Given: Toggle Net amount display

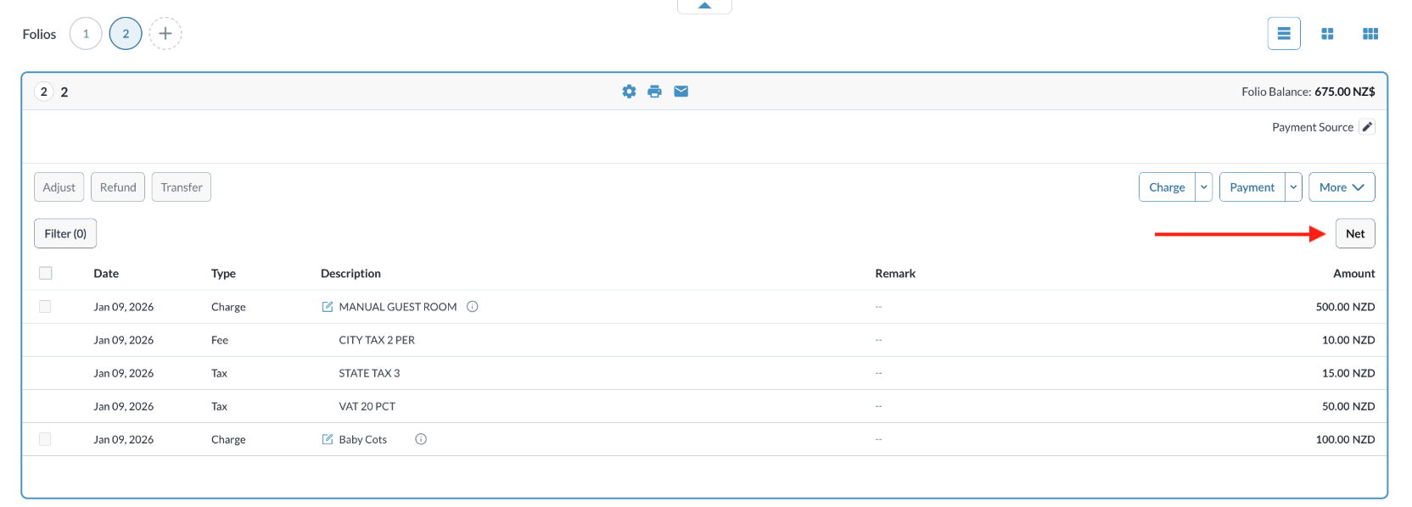Looking at the screenshot, I should (1355, 234).
